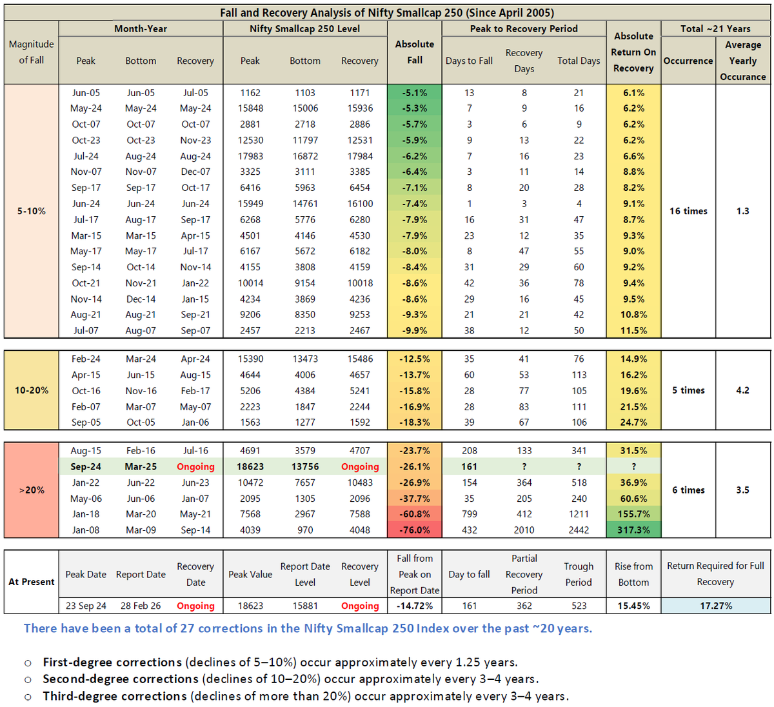This screenshot has height=707, width=774.
Task: Select the '15.45%' rise from bottom cell
Action: pyautogui.click(x=633, y=606)
